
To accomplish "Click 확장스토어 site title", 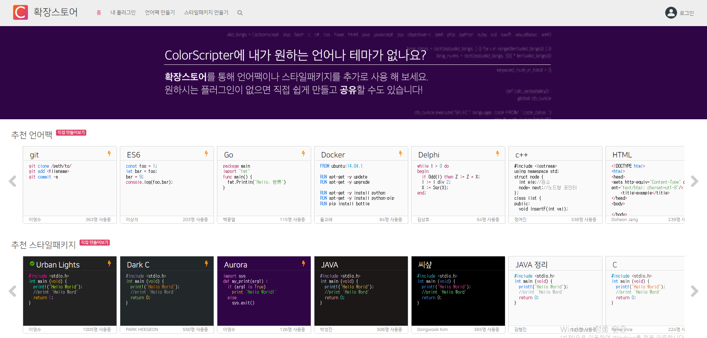I will 55,12.
